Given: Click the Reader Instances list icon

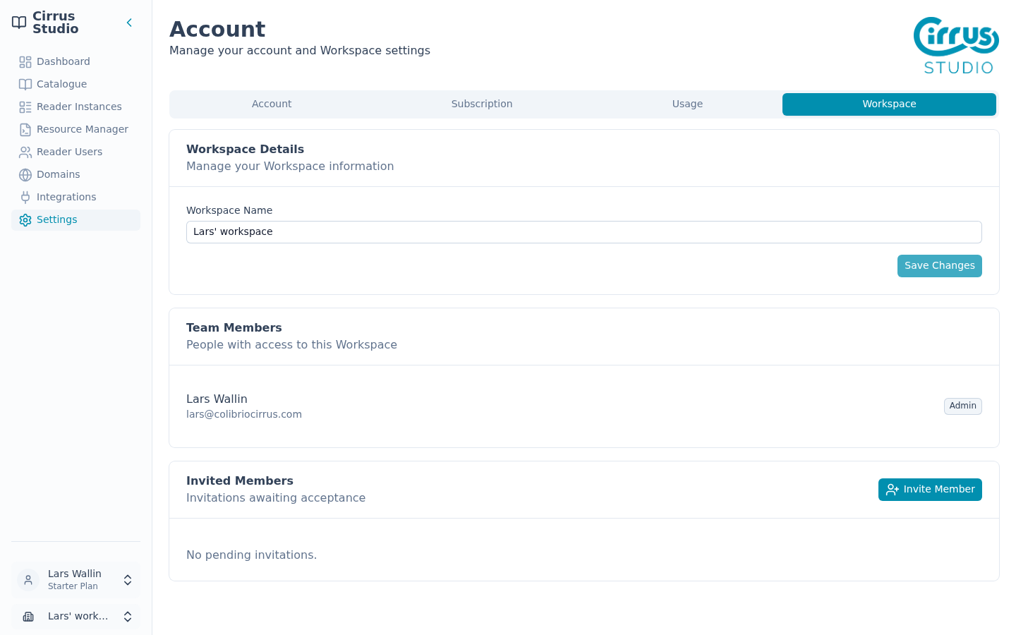Looking at the screenshot, I should (x=25, y=107).
